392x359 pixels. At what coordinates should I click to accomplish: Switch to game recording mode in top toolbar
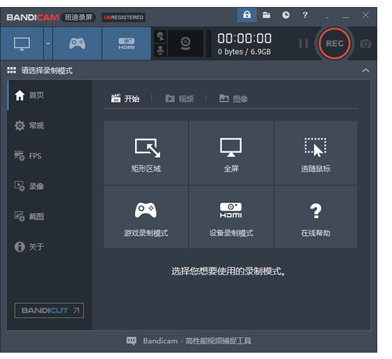click(77, 44)
